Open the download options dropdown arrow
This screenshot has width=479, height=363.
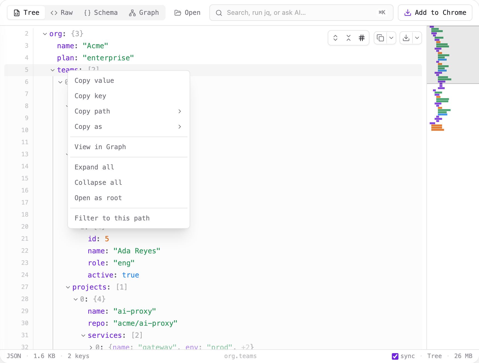point(417,38)
